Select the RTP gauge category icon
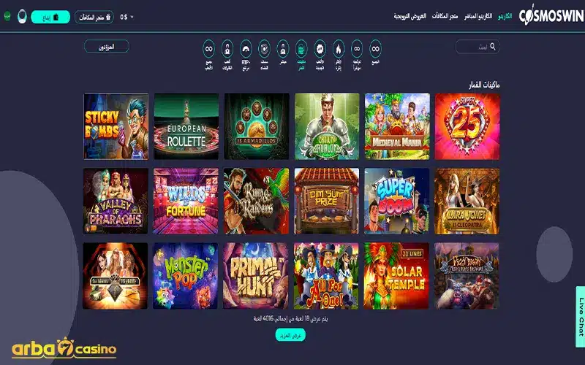585x365 pixels. point(246,48)
